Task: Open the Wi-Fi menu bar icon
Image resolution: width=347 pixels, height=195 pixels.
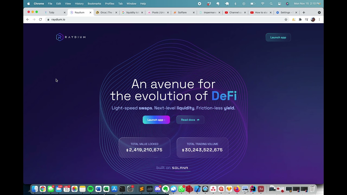Action: click(262, 4)
